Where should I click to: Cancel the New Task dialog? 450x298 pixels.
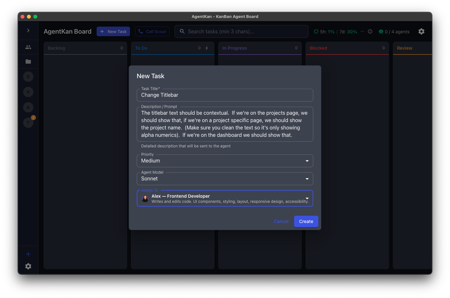[x=281, y=221]
